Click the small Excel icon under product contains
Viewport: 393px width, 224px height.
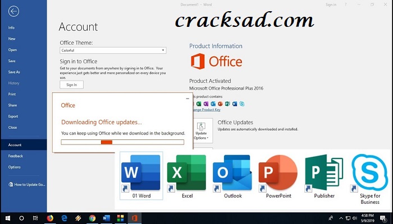coord(199,104)
